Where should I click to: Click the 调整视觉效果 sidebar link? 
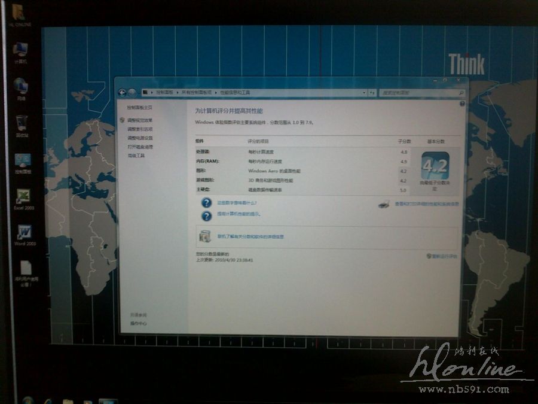(x=140, y=120)
